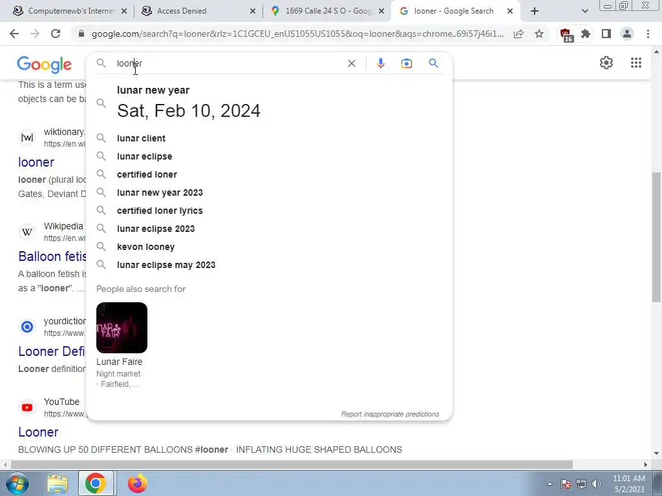This screenshot has width=662, height=496.
Task: Show hidden system tray icons
Action: pyautogui.click(x=550, y=484)
